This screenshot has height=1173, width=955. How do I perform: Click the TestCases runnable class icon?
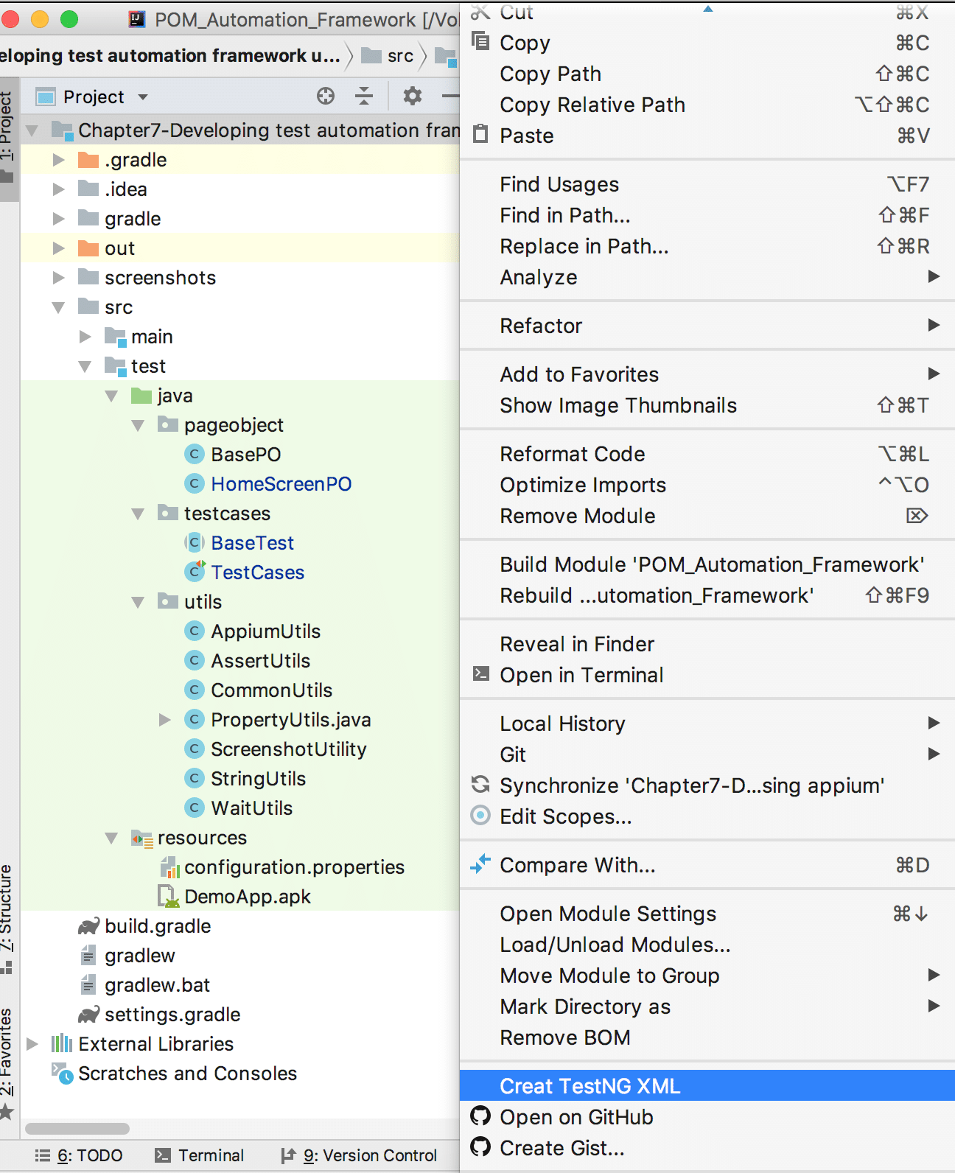[x=195, y=572]
